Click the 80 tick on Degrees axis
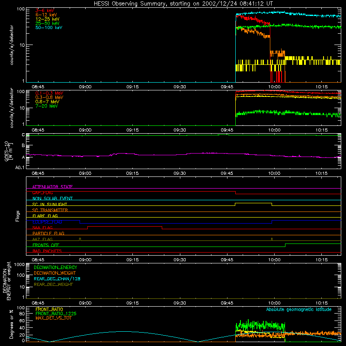346x346 pixels. pyautogui.click(x=22, y=314)
